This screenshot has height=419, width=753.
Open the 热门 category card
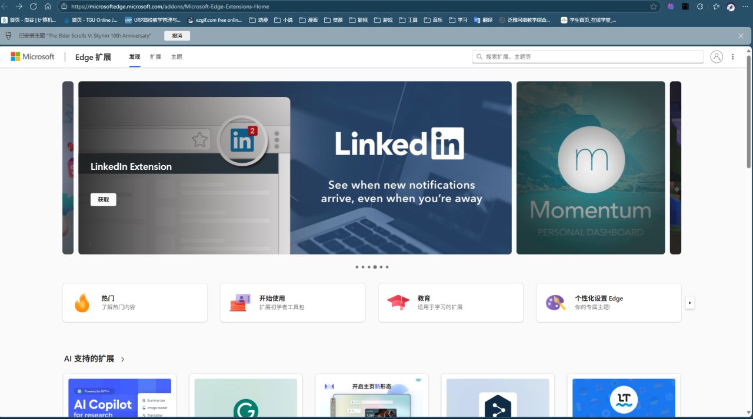pyautogui.click(x=135, y=303)
